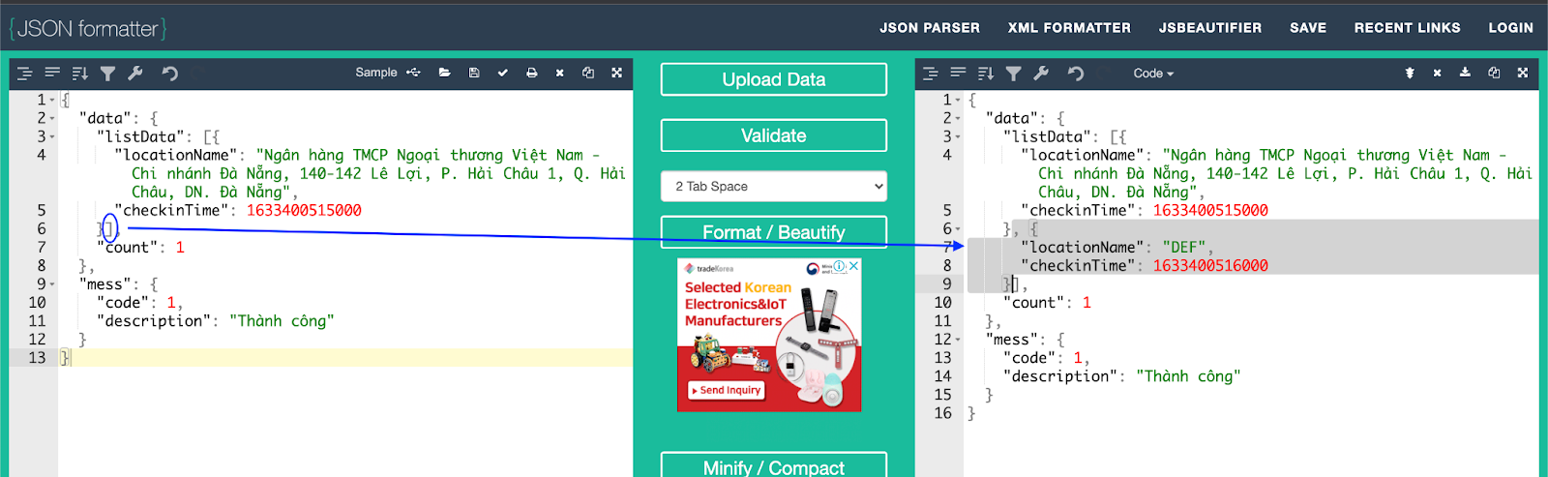
Task: Open RECENT LINKS in top navigation
Action: click(x=1408, y=28)
